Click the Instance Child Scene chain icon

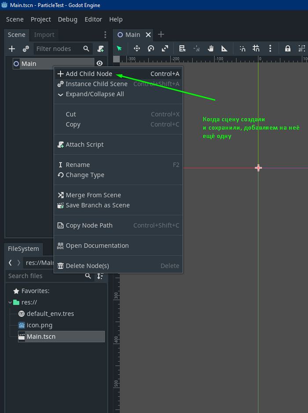pos(26,49)
